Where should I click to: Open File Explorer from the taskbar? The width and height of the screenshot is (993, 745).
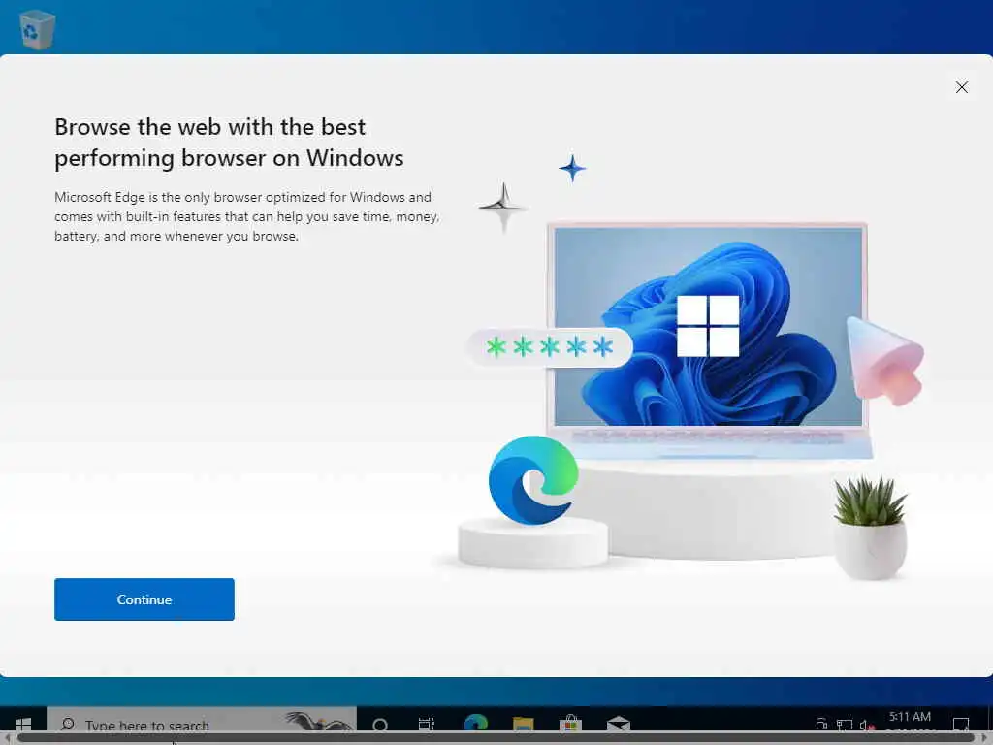(x=523, y=724)
